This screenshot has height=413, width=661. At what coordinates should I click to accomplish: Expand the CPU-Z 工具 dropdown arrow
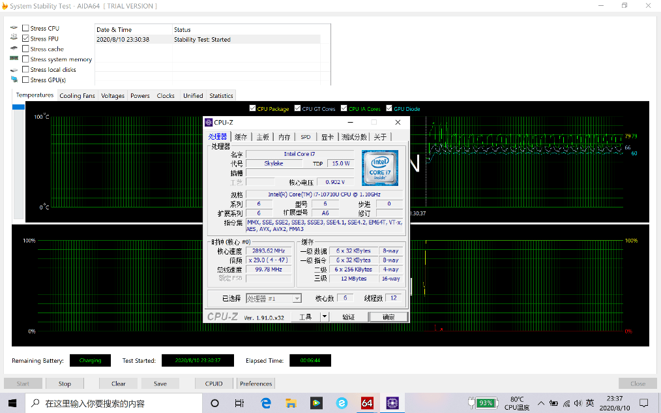pos(325,316)
